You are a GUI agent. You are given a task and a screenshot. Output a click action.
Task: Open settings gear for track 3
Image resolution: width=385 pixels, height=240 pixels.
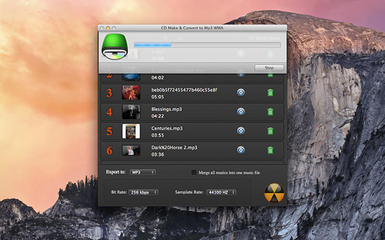241,92
